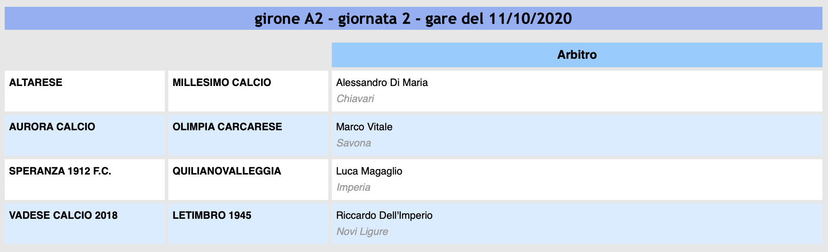Click the girone A2 giornata 2 header
Image resolution: width=828 pixels, height=252 pixels.
point(413,18)
